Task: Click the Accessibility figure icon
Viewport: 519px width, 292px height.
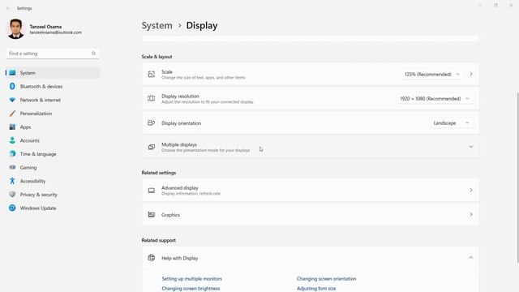Action: [12, 181]
